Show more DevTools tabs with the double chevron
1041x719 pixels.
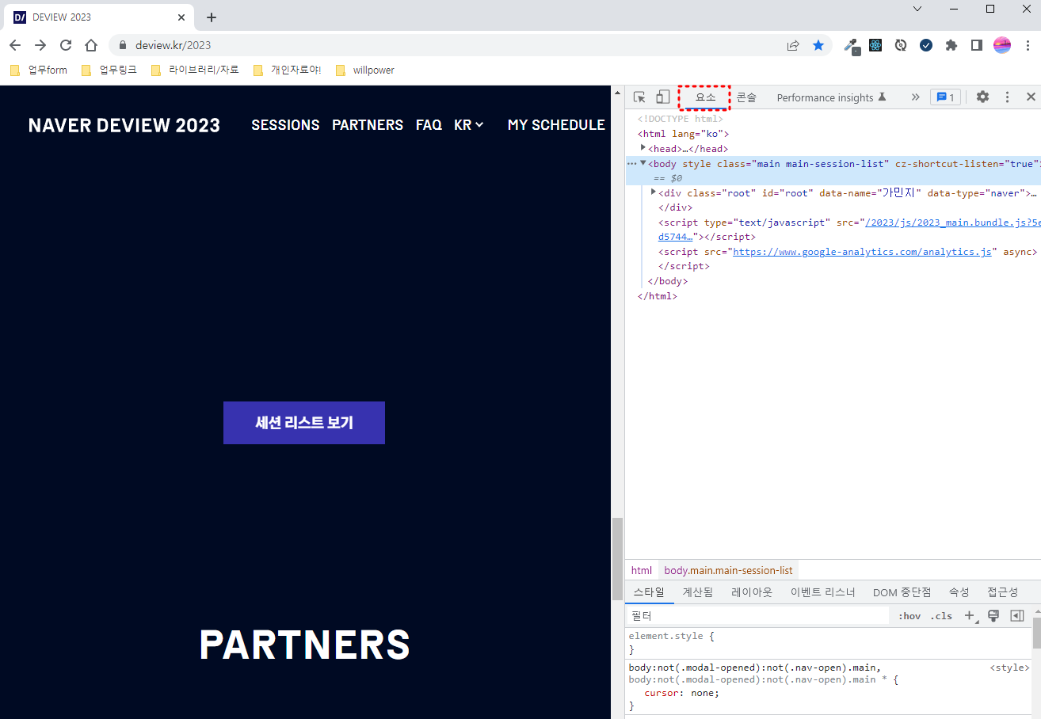916,97
